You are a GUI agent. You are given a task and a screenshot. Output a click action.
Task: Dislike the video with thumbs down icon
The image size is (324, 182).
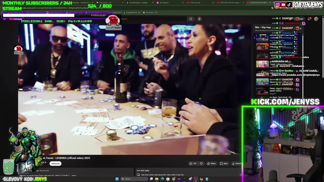[201, 164]
